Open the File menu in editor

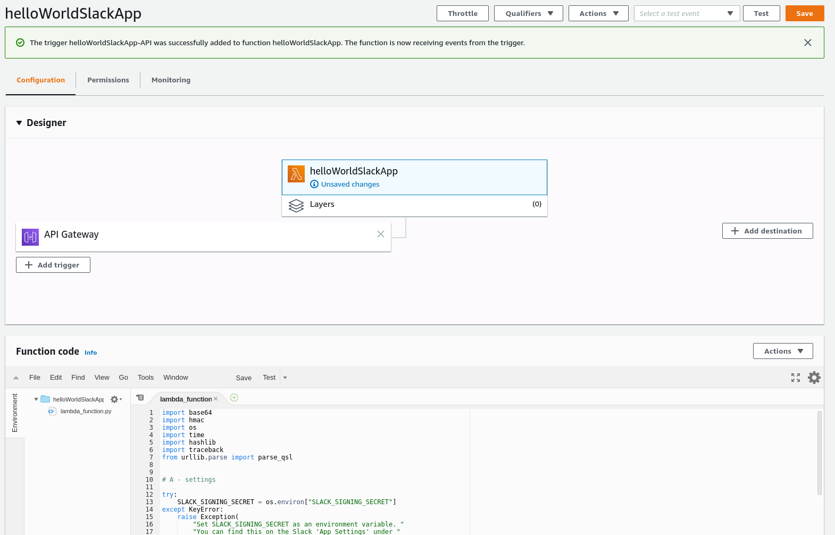pyautogui.click(x=35, y=378)
